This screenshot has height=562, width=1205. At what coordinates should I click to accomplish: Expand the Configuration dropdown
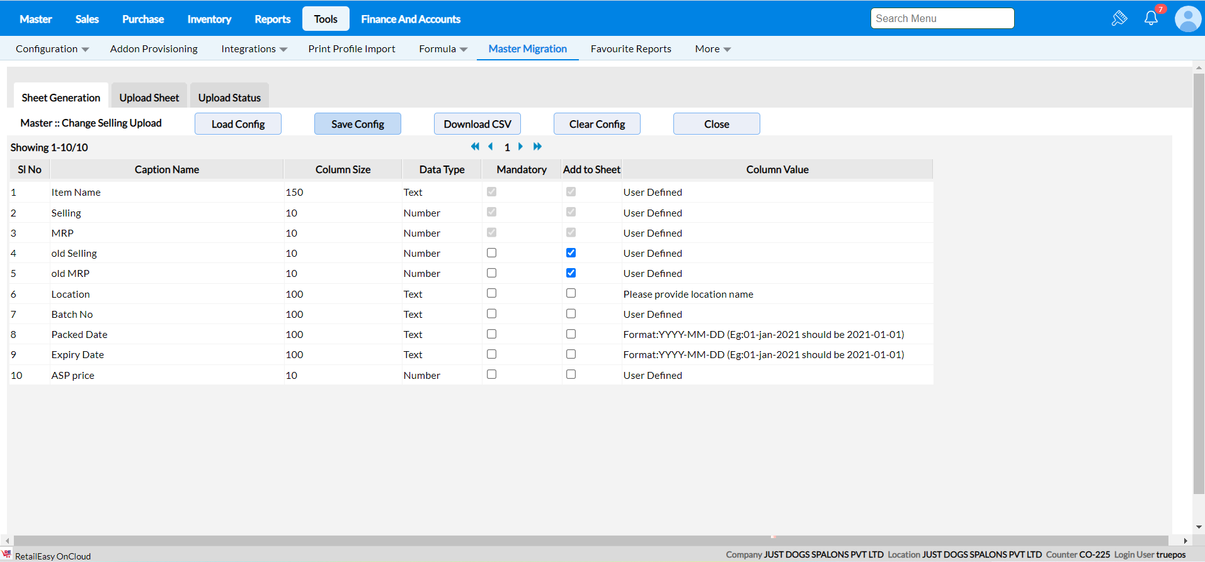coord(52,49)
